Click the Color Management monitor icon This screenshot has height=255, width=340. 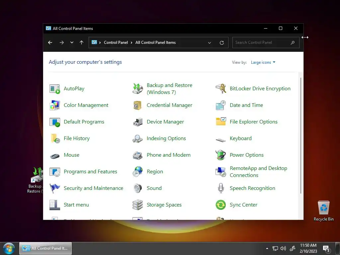(x=55, y=105)
